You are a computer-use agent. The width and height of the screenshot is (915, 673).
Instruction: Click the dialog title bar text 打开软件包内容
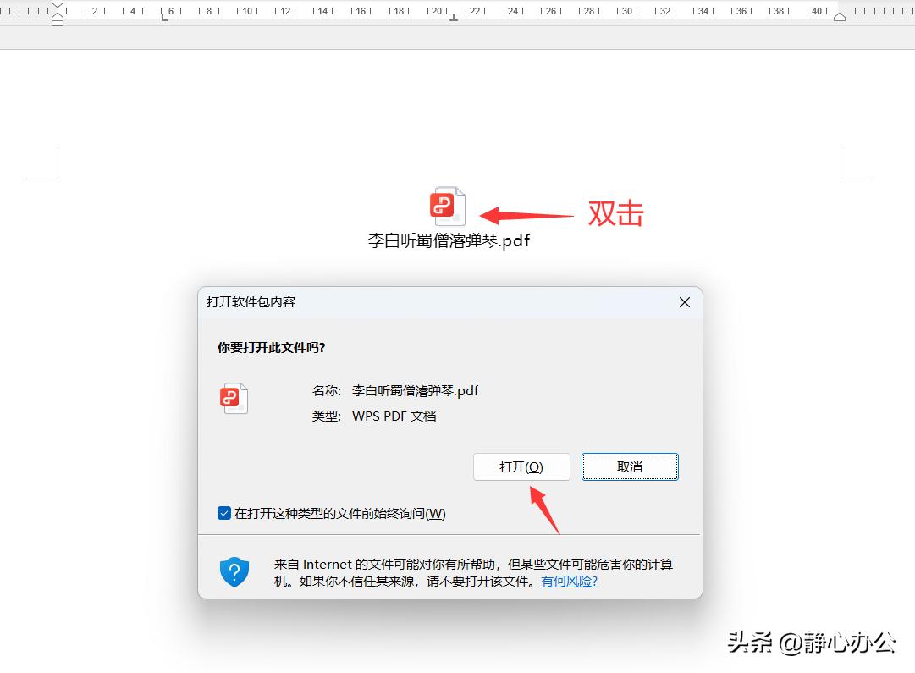pyautogui.click(x=251, y=302)
